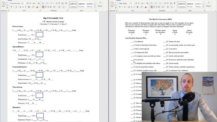Open Paragraph dialog launcher in right window
Screen dimensions: 217x122
coord(176,11)
